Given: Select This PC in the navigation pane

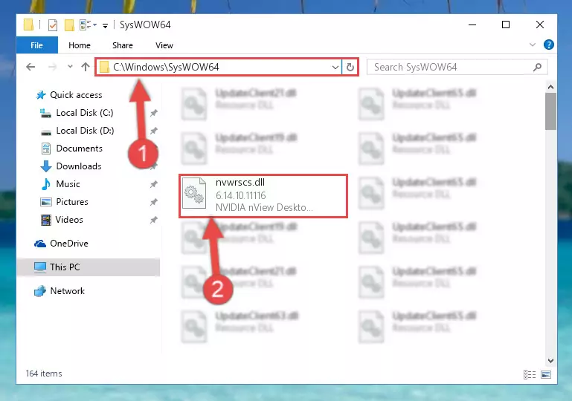Looking at the screenshot, I should [89, 267].
